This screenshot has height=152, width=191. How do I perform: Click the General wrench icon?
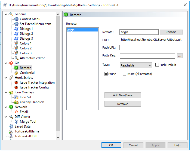[11, 14]
